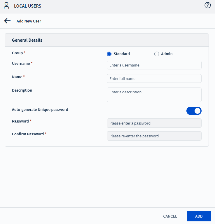Click the LOCAL USERS page title
This screenshot has height=224, width=215.
pyautogui.click(x=28, y=6)
